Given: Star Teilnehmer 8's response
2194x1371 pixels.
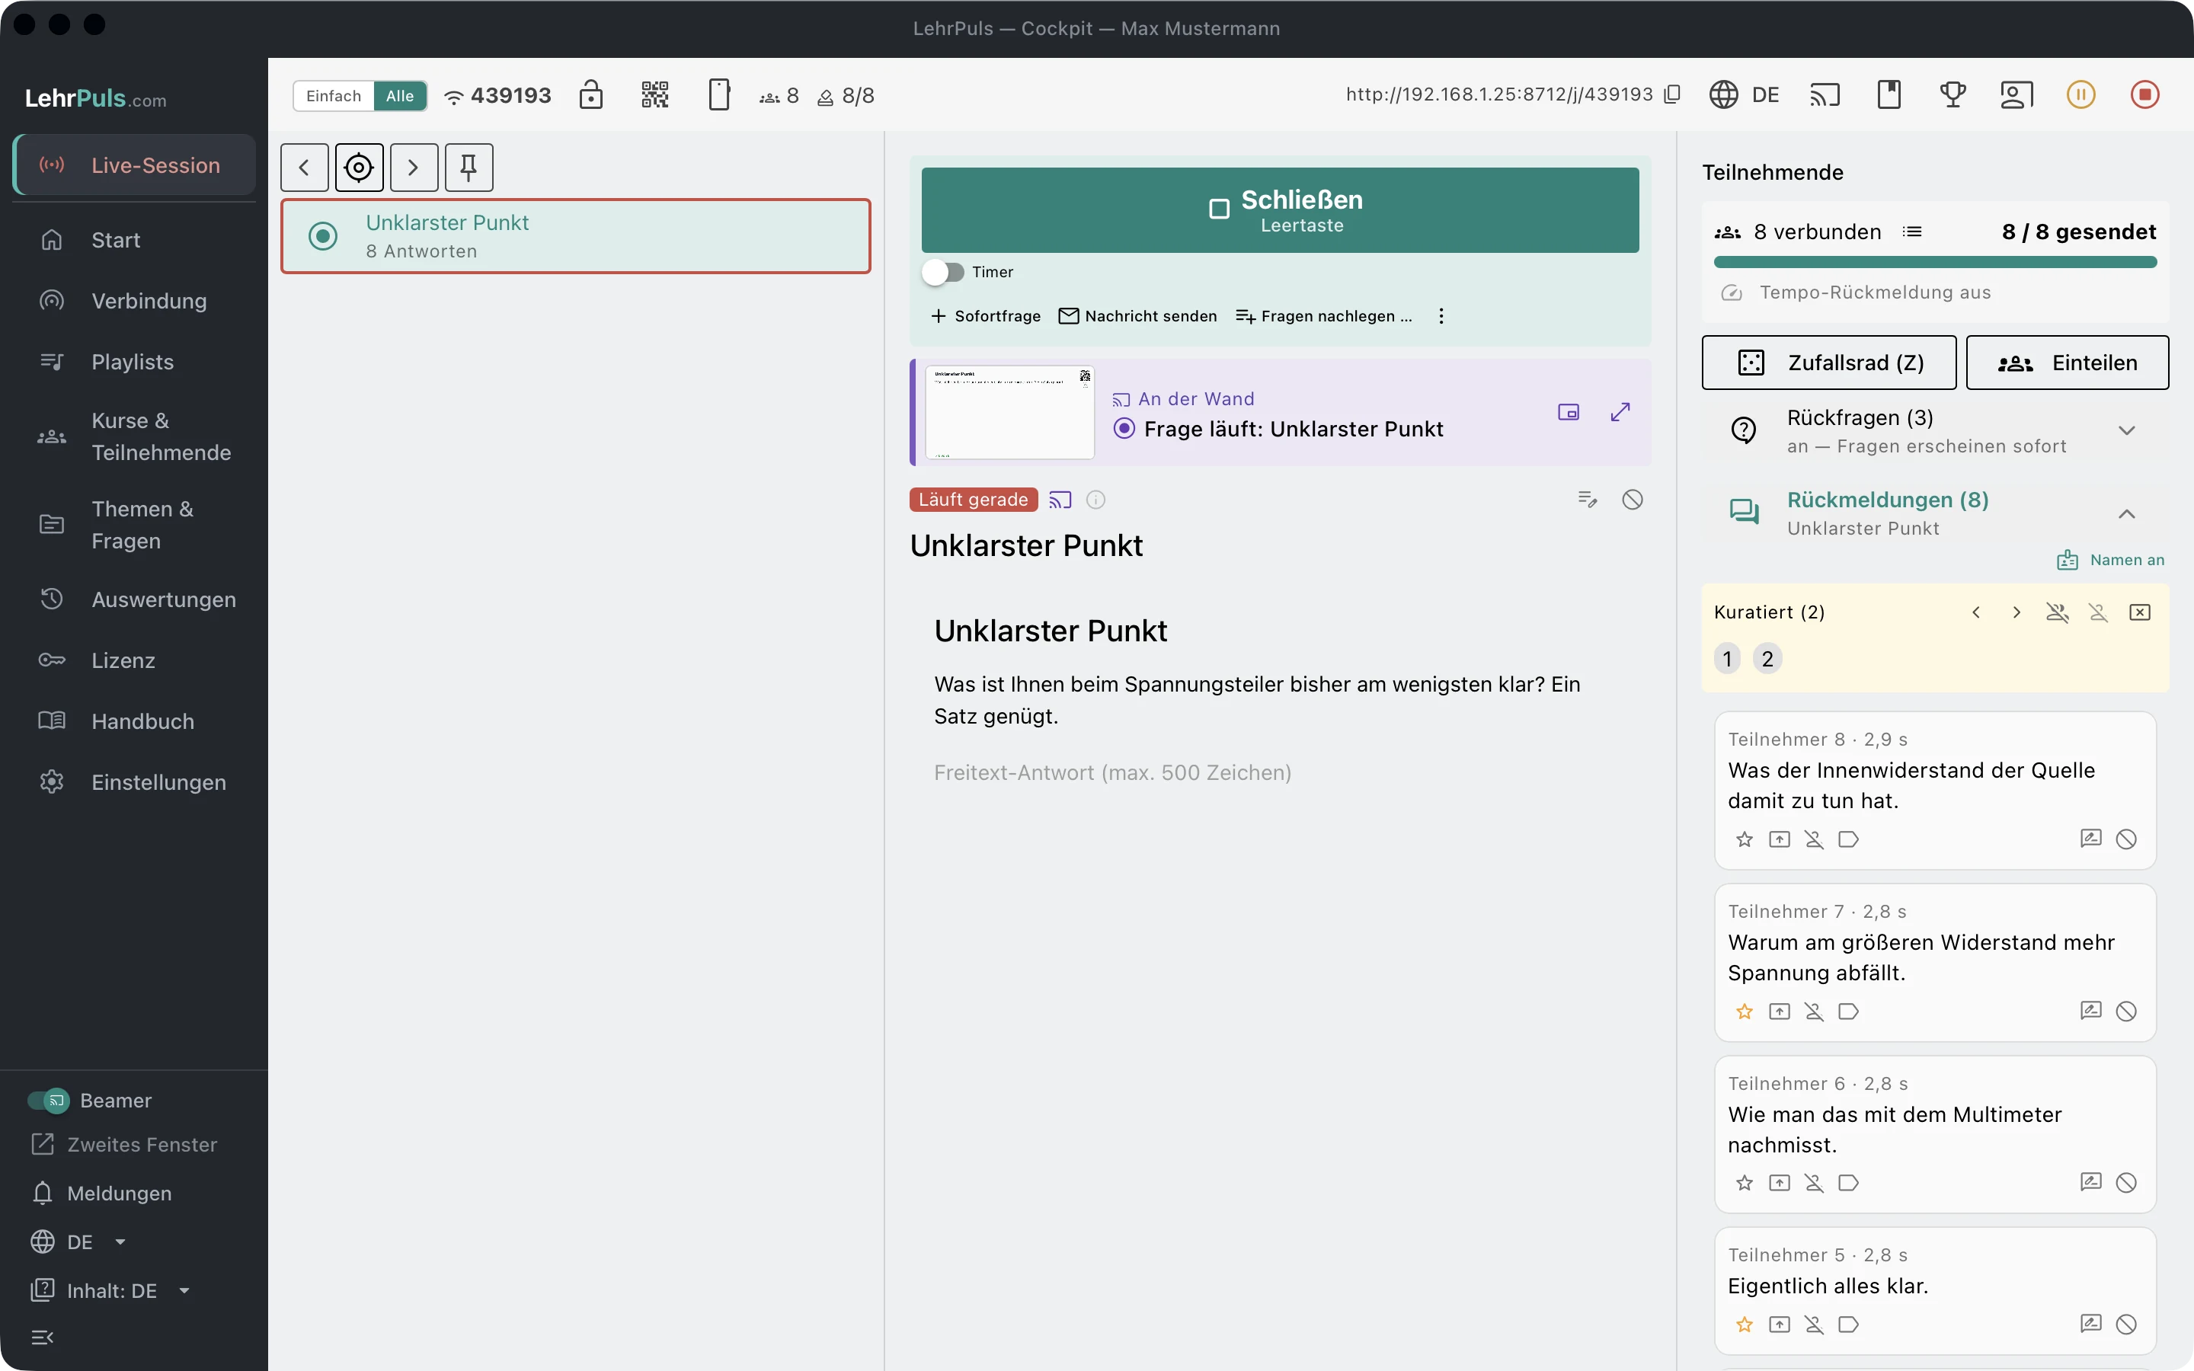Looking at the screenshot, I should tap(1745, 839).
